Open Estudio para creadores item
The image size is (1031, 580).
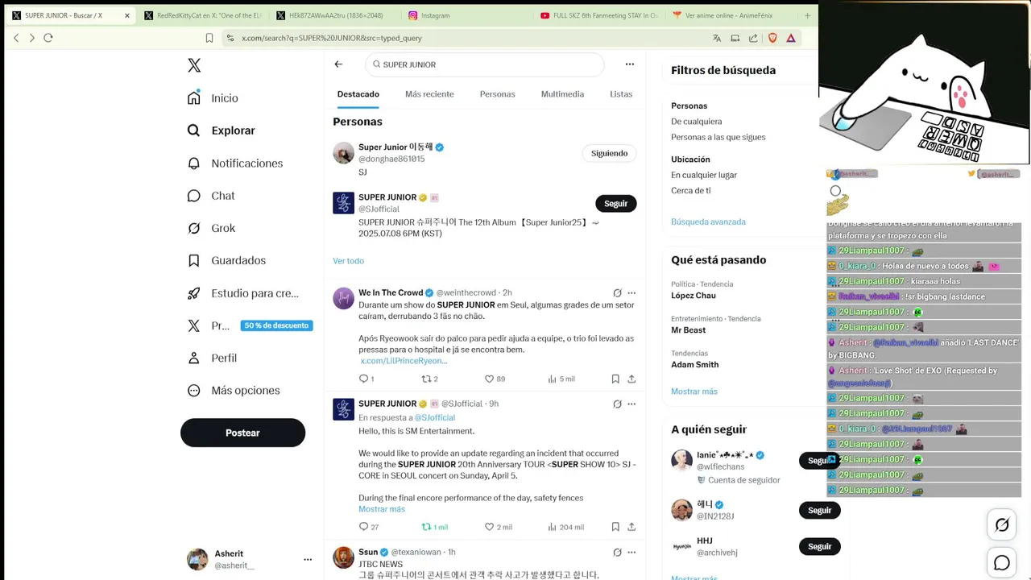point(242,293)
